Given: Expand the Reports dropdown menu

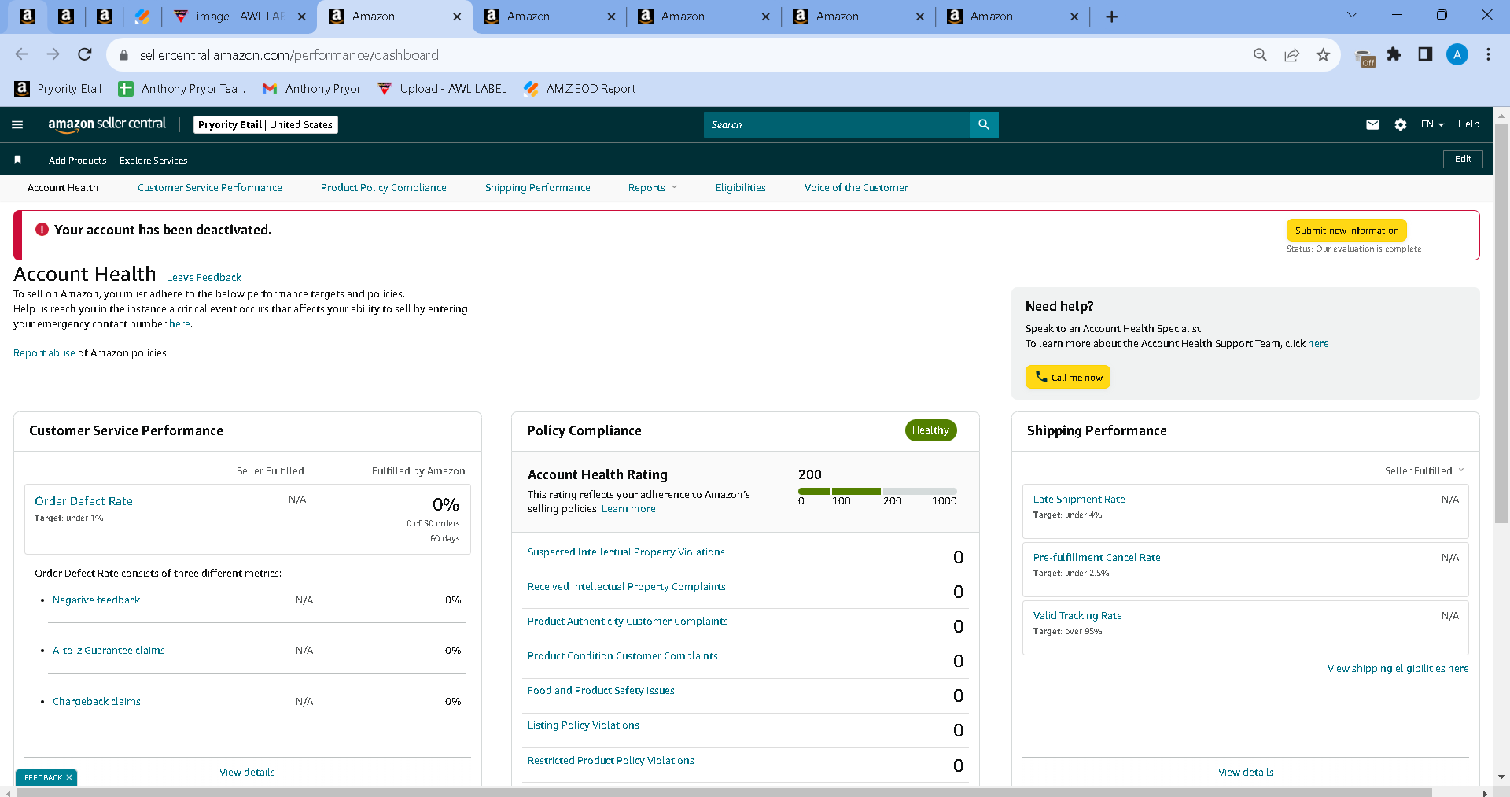Looking at the screenshot, I should click(652, 188).
